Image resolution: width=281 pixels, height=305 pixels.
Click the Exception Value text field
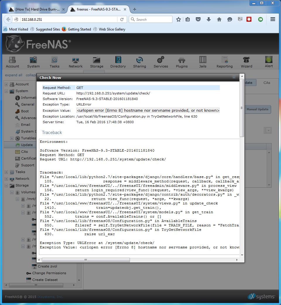pos(148,111)
